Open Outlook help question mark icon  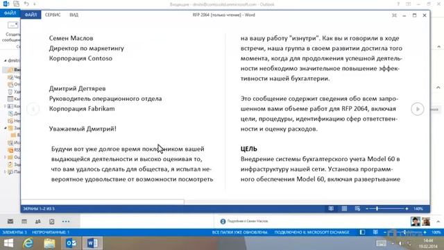click(x=398, y=4)
